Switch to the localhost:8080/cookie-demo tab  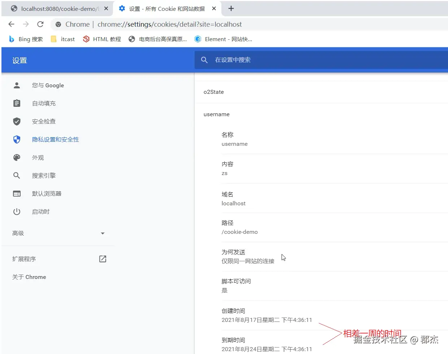click(x=58, y=8)
